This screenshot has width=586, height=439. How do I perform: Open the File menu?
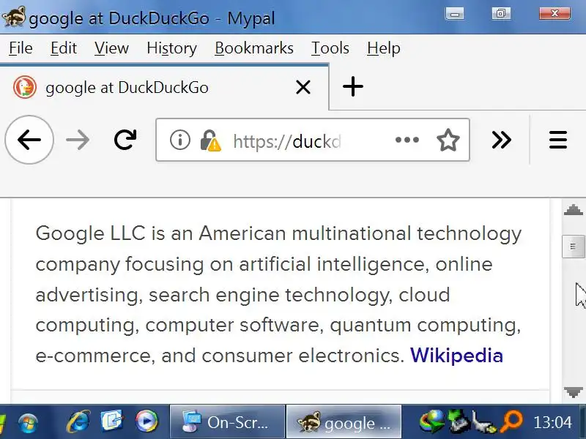(x=21, y=48)
